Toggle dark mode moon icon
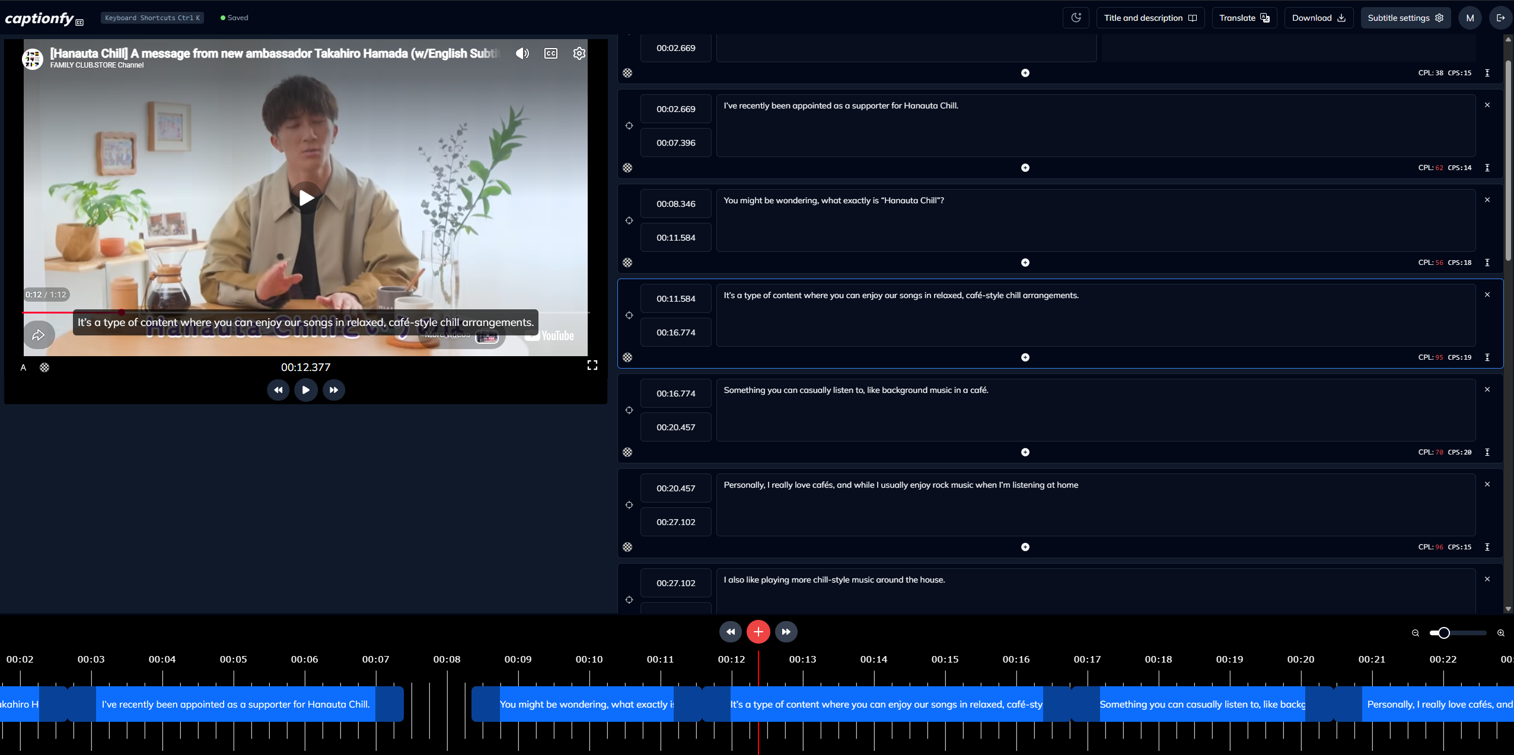The height and width of the screenshot is (755, 1514). click(x=1076, y=18)
